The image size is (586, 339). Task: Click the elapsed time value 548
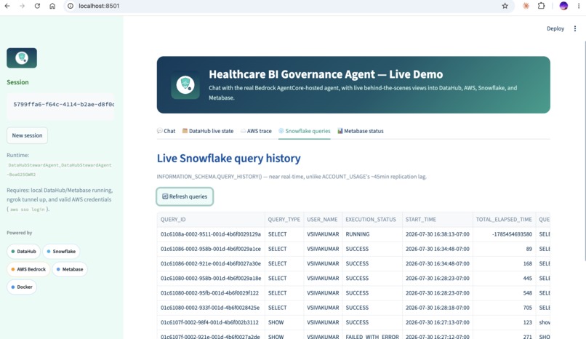click(504, 293)
